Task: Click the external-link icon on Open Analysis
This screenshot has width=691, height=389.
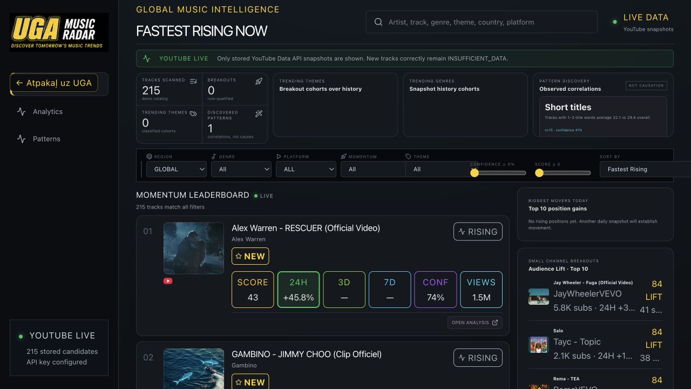Action: (495, 323)
